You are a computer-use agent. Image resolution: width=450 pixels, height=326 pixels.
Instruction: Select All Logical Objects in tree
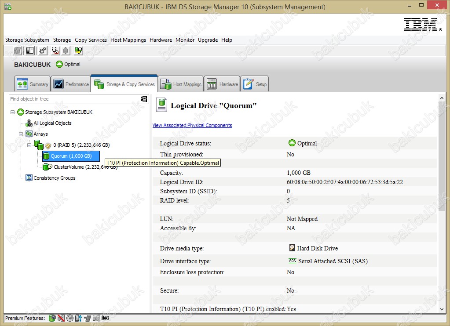52,123
